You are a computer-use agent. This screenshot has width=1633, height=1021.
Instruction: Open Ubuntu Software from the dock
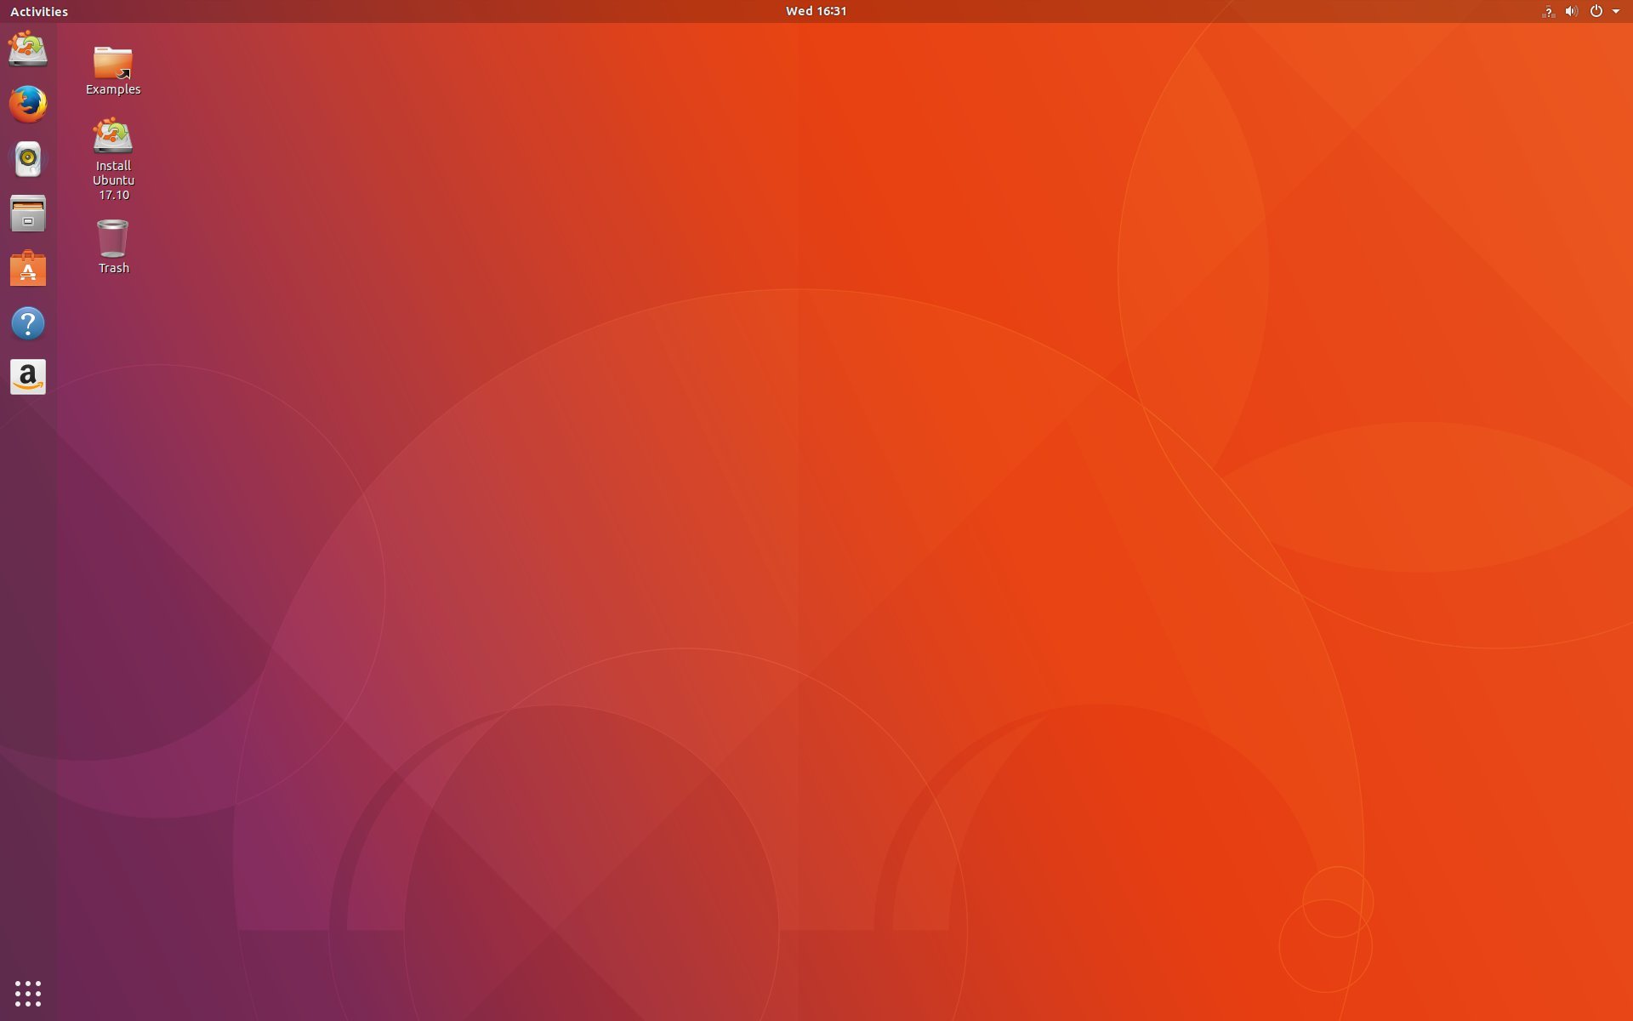coord(28,269)
